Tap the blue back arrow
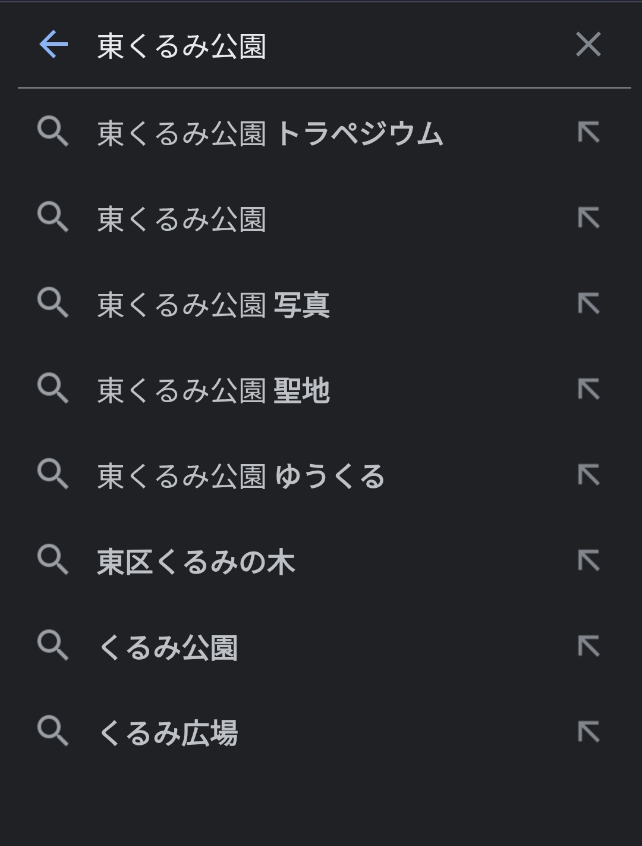642x846 pixels. 53,45
